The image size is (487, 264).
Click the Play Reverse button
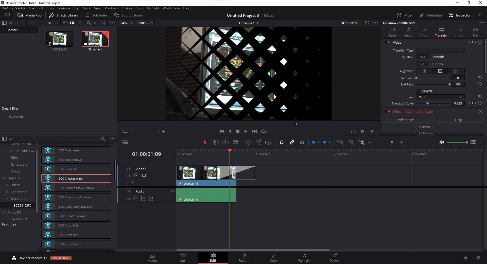click(230, 131)
